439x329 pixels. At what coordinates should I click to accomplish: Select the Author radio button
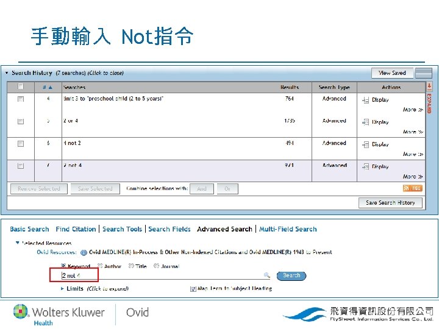[100, 266]
